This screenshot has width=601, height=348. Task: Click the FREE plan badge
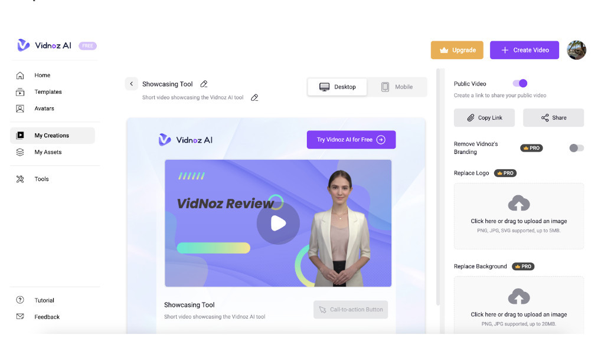click(87, 46)
